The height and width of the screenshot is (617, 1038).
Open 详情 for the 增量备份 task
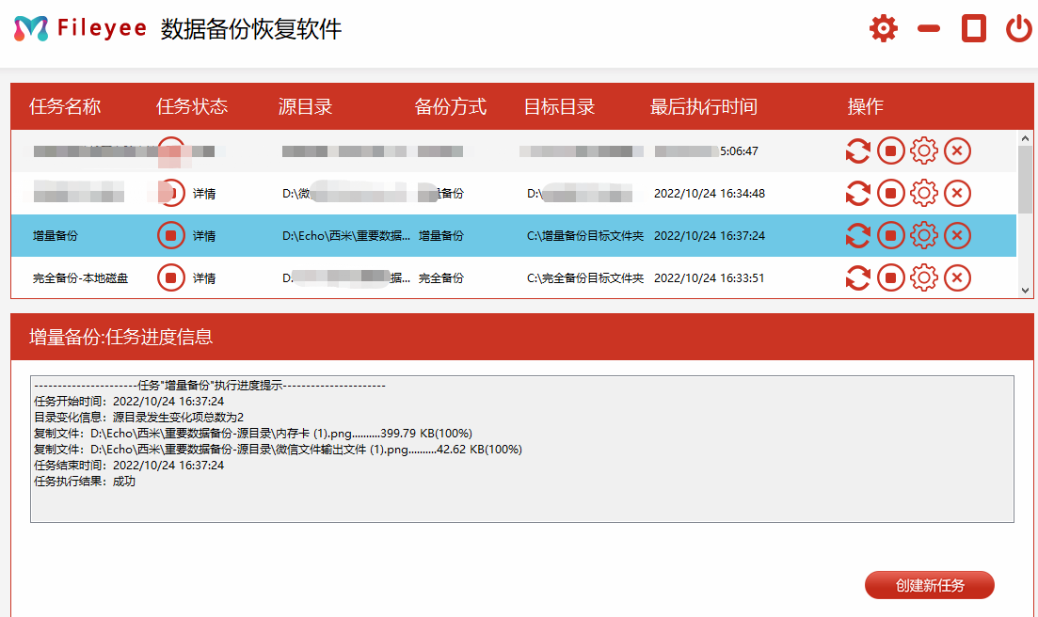pos(204,234)
